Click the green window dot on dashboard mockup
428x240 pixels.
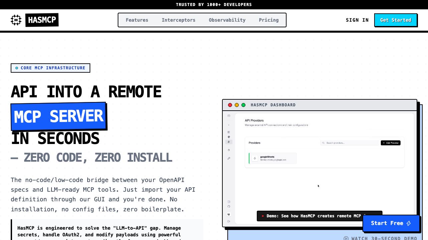(243, 105)
